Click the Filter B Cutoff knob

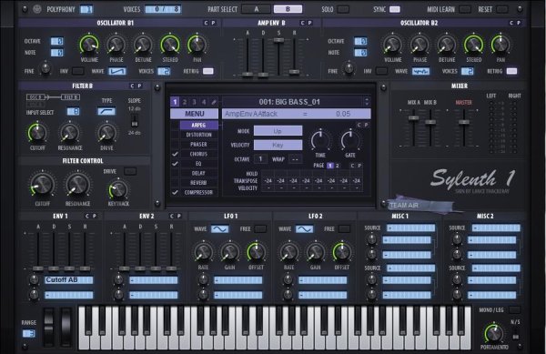coord(37,133)
